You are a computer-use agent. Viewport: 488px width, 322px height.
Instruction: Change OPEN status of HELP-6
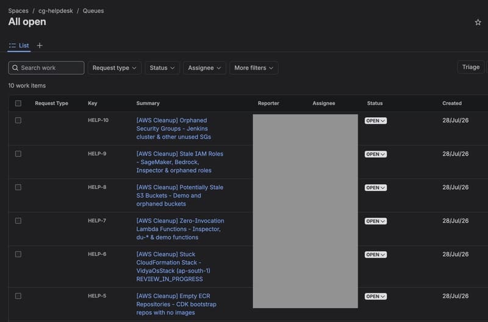tap(376, 255)
